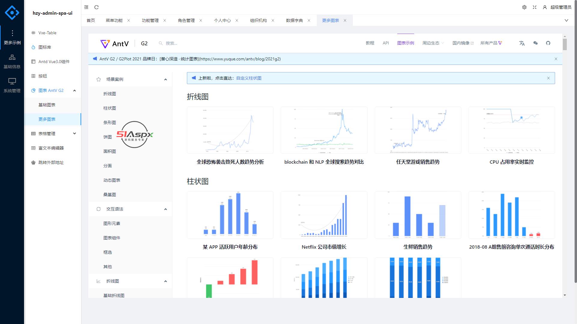577x324 pixels.
Task: Close the 数据字典 tab
Action: click(x=309, y=20)
